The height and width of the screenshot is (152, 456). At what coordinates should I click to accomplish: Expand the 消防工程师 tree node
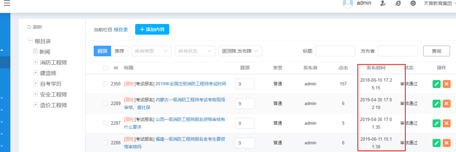click(35, 62)
